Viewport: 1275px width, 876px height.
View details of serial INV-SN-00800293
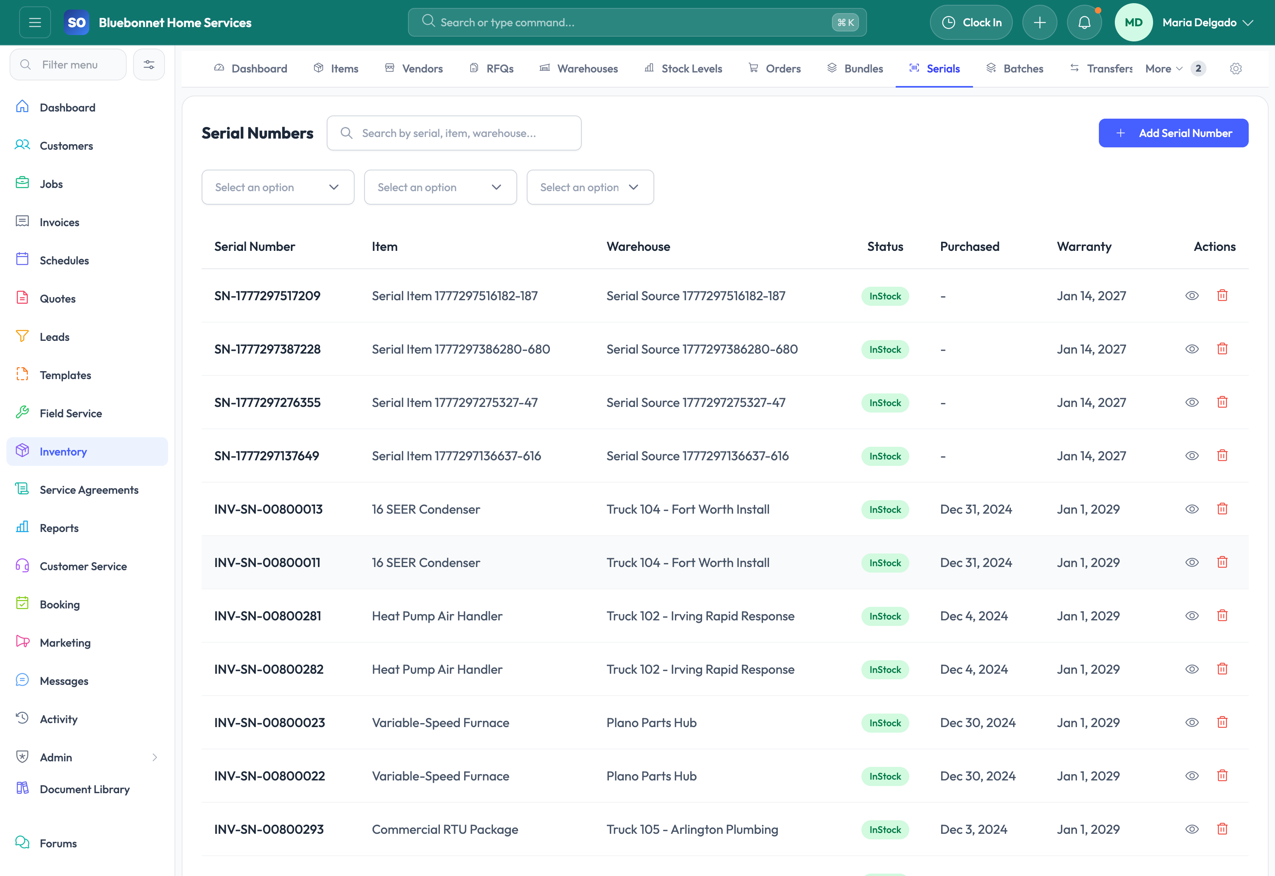(x=1192, y=829)
